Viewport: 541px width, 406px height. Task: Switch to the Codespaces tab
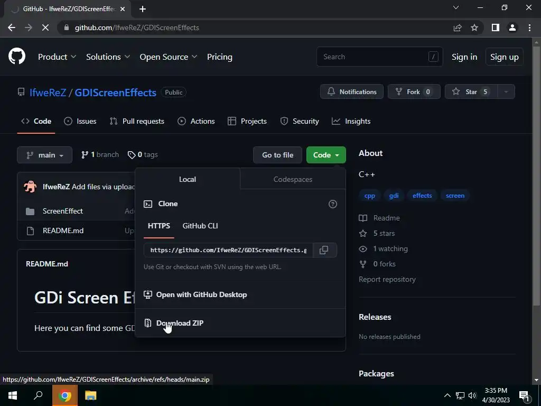(x=293, y=179)
